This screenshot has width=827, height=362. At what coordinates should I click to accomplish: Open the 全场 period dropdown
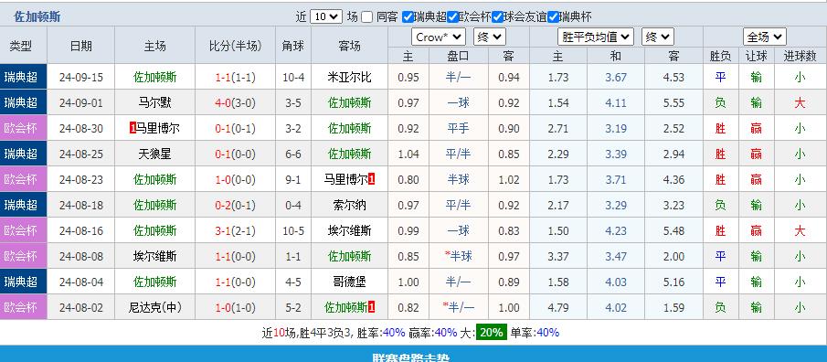click(765, 37)
